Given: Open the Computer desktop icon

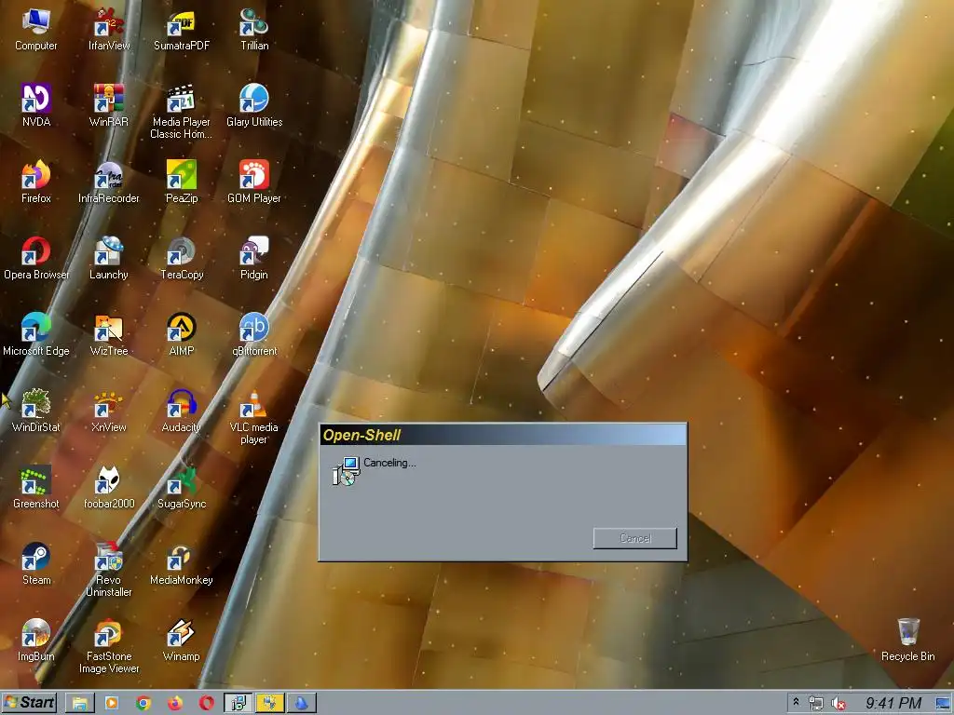Looking at the screenshot, I should (x=36, y=30).
